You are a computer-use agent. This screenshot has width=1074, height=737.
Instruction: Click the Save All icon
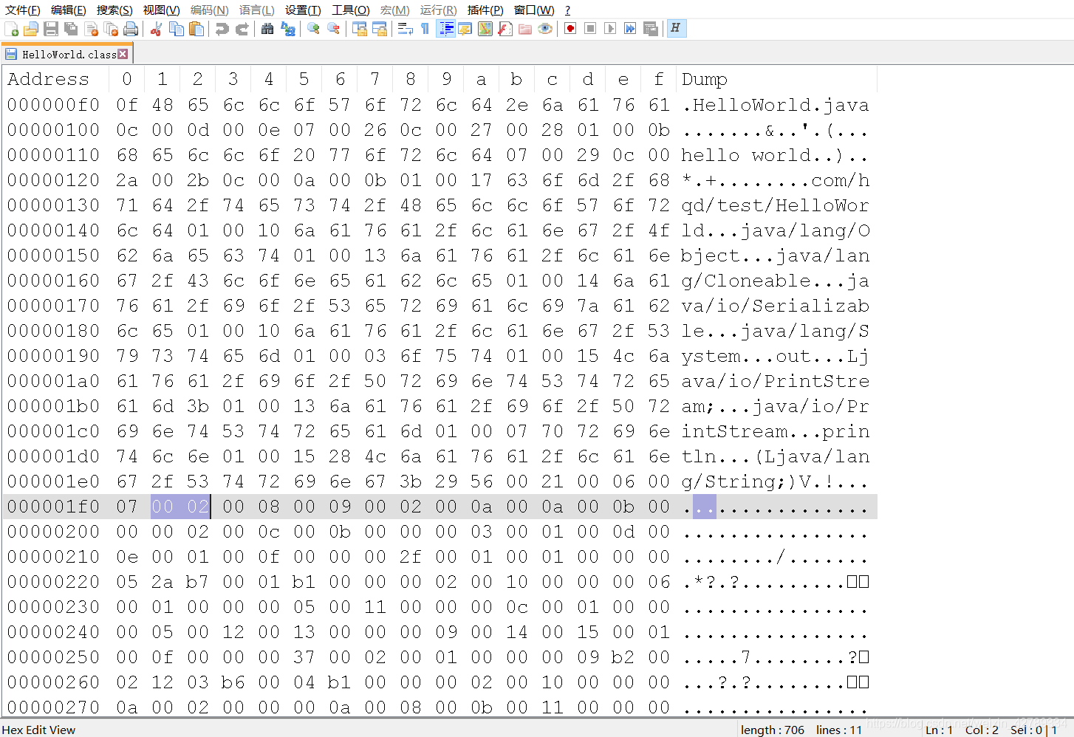pyautogui.click(x=71, y=29)
